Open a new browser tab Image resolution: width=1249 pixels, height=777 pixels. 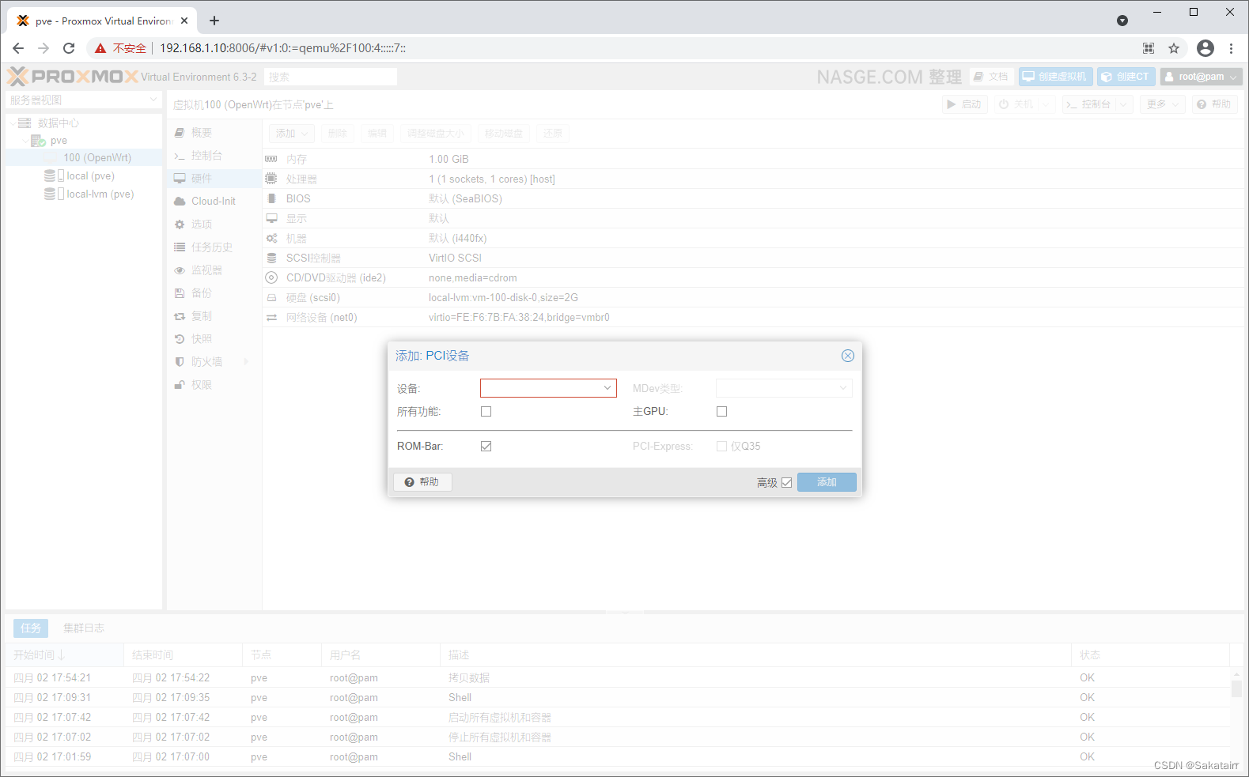click(214, 21)
